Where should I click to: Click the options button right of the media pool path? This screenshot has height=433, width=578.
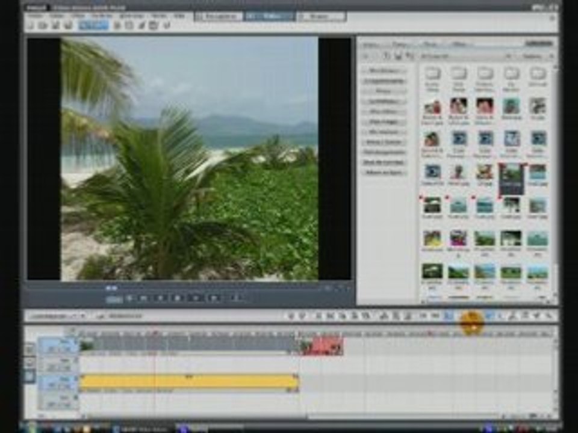(x=533, y=57)
